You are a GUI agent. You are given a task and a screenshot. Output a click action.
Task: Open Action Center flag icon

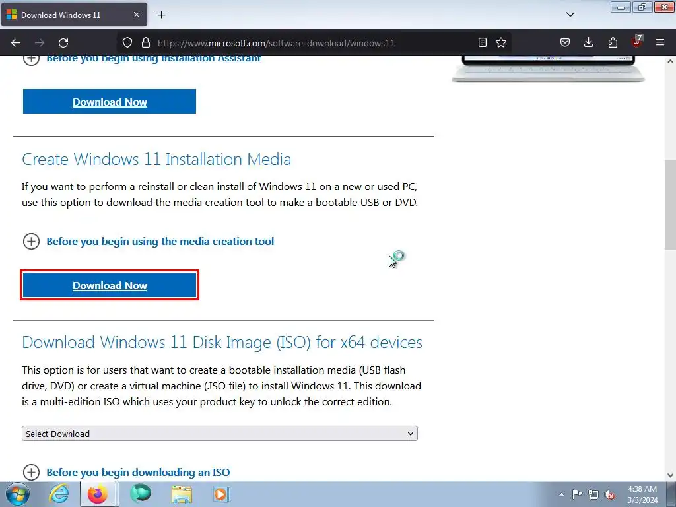tap(577, 494)
